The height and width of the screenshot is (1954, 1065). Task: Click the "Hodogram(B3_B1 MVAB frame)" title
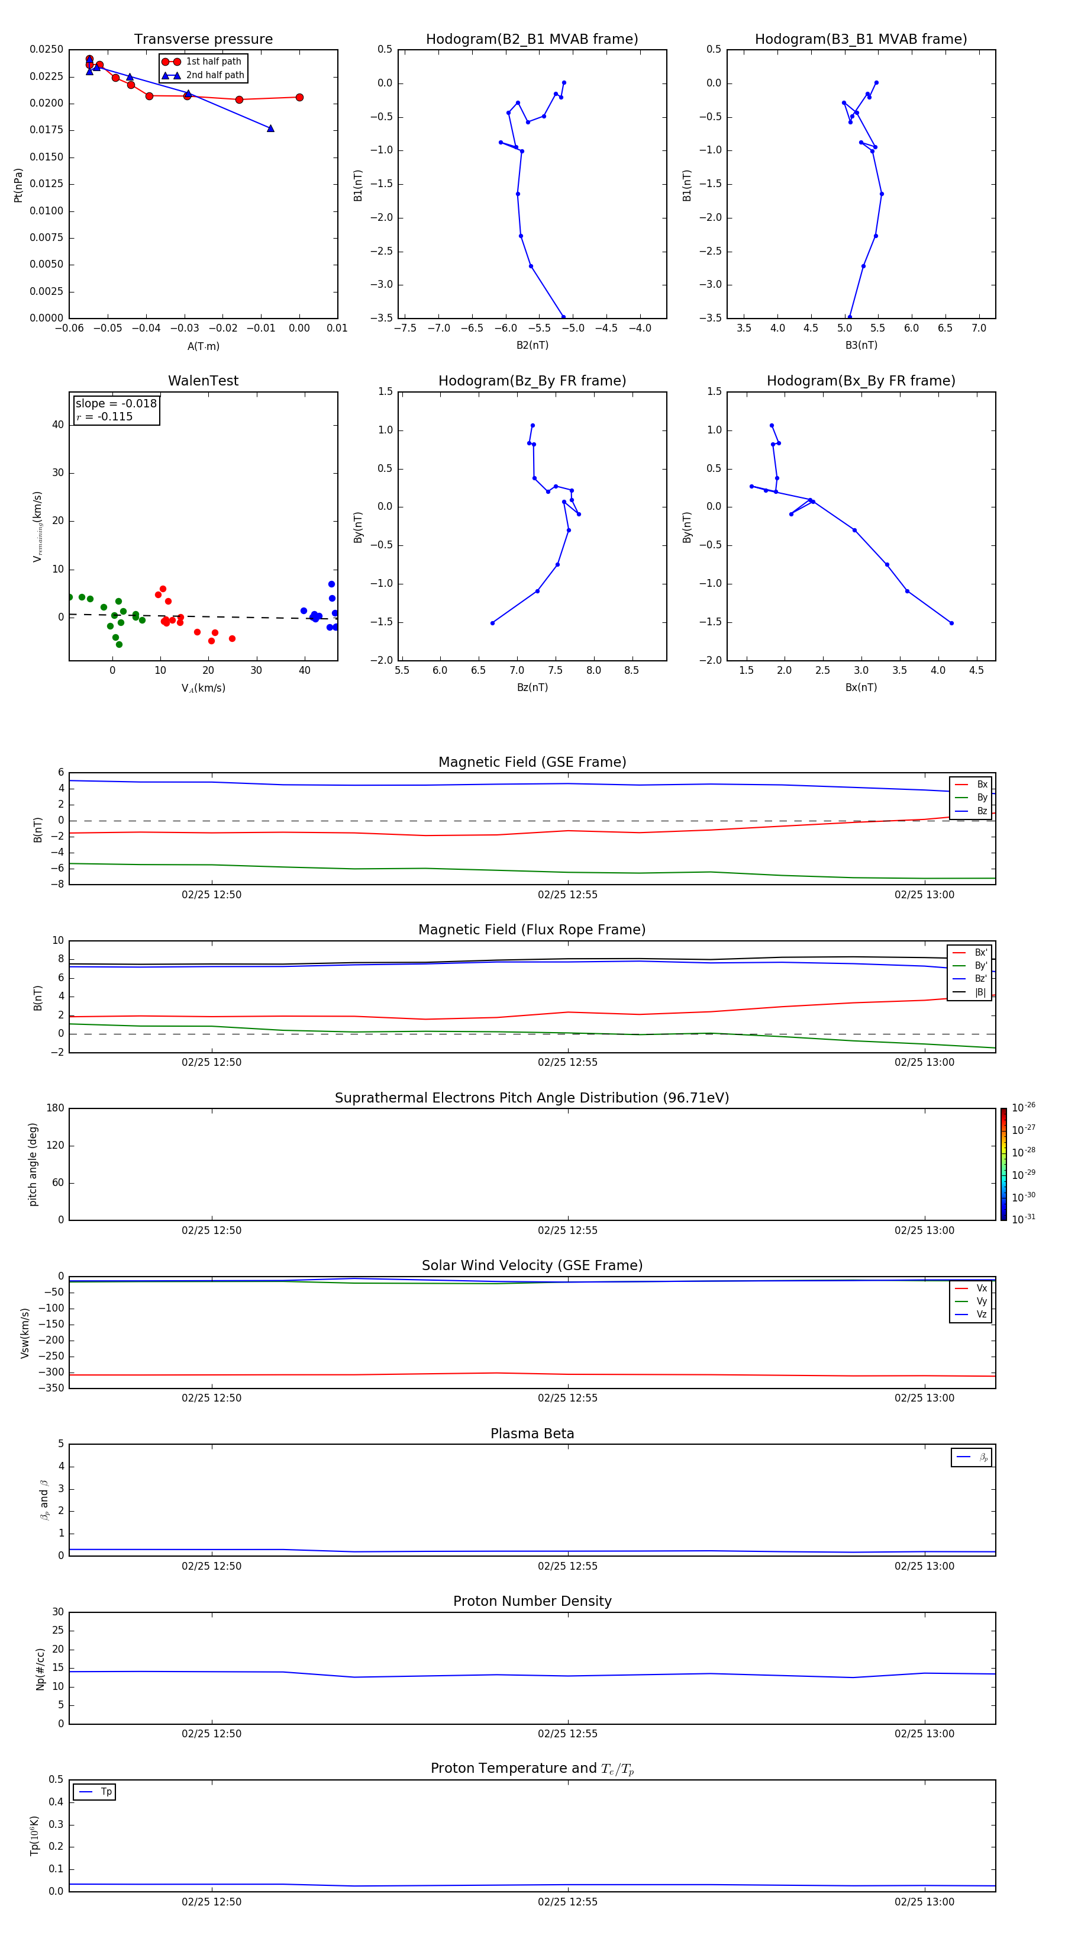[861, 40]
